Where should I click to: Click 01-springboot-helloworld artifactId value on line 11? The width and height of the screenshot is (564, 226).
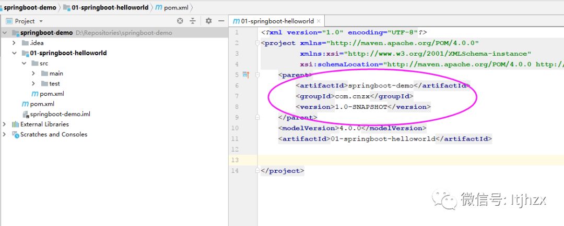pyautogui.click(x=383, y=139)
